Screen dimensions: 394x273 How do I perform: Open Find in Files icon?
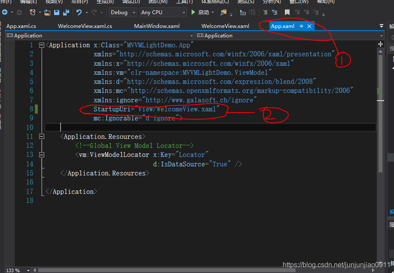click(223, 12)
